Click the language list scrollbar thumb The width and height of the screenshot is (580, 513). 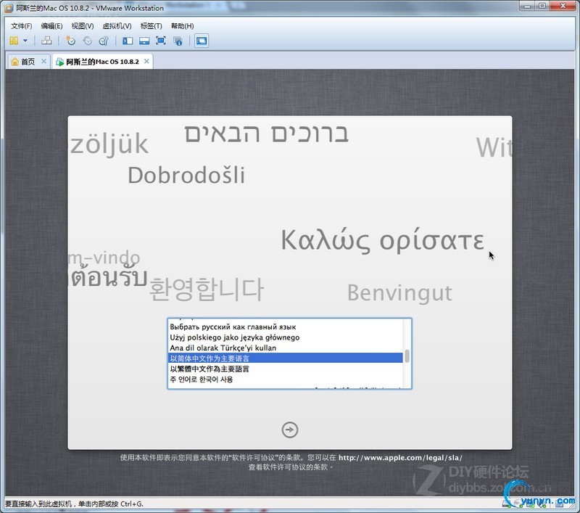pyautogui.click(x=407, y=356)
